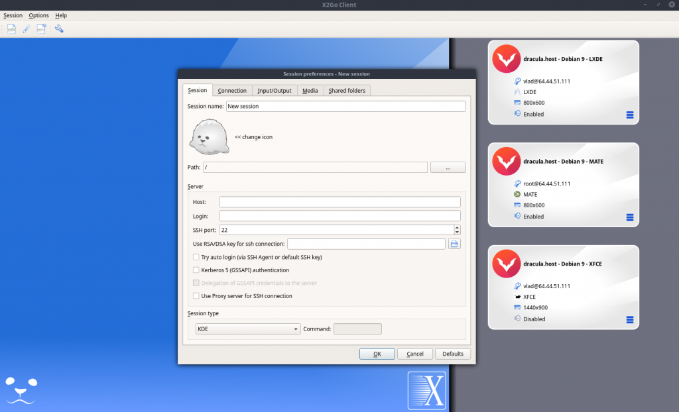The width and height of the screenshot is (679, 412).
Task: Open the Options menu
Action: point(38,15)
